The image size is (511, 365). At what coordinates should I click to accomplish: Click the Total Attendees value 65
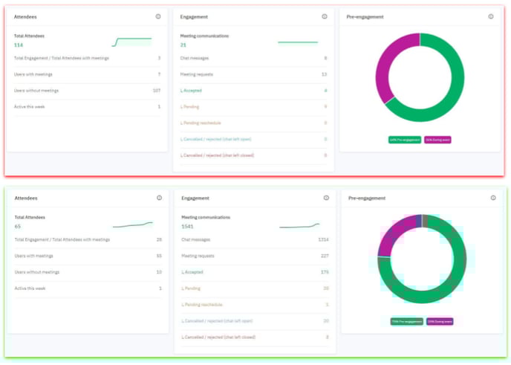click(x=18, y=227)
